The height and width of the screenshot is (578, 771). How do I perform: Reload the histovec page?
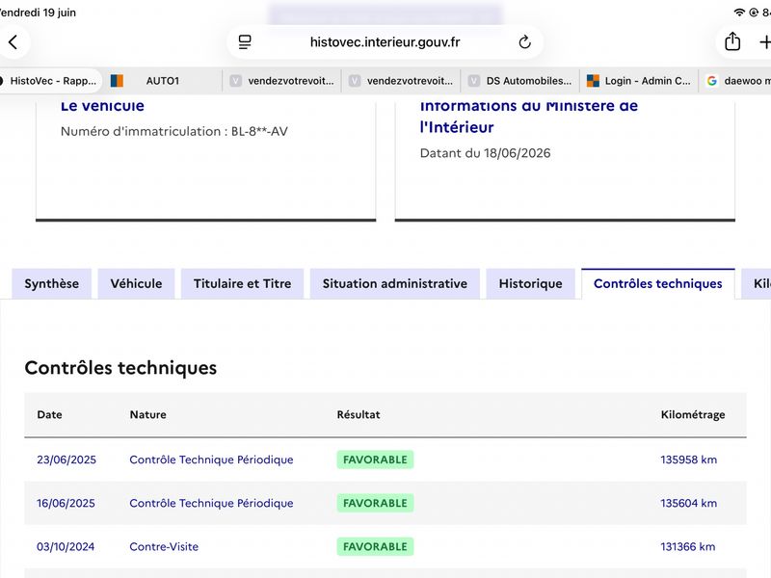tap(524, 42)
